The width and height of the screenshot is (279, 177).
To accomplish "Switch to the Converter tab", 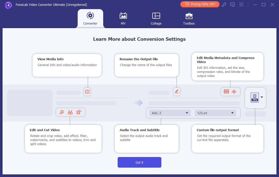I will [90, 18].
